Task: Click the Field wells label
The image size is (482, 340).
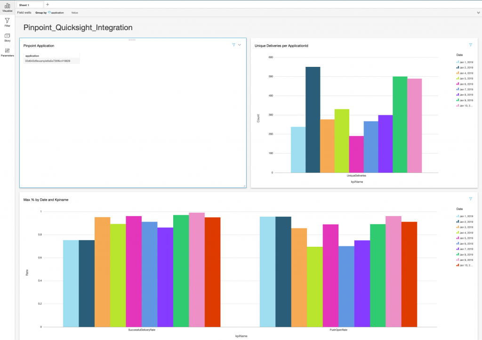Action: pos(24,13)
